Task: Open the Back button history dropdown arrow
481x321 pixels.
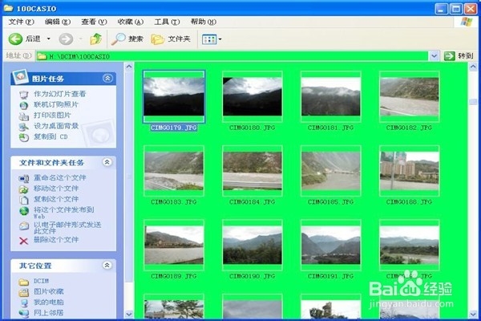Action: click(x=48, y=39)
